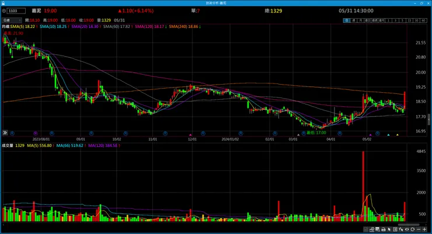The width and height of the screenshot is (432, 234).
Task: Click the SMA(60) 17.82 indicator label
Action: (x=118, y=27)
